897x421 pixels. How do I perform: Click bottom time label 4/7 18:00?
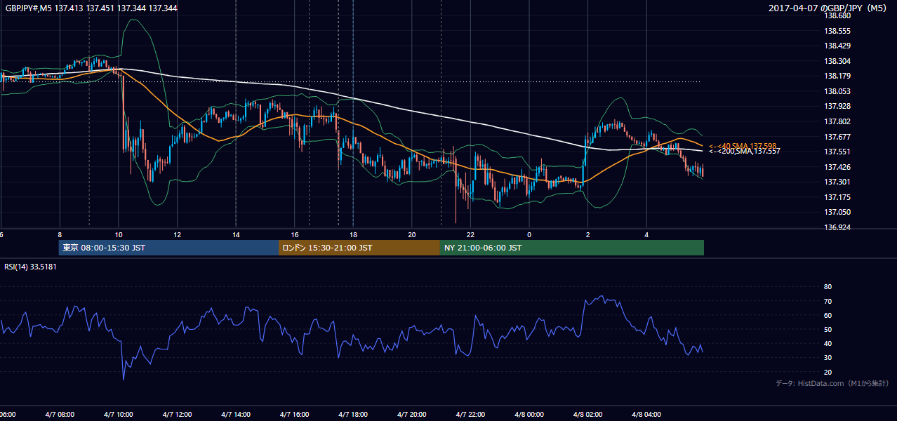tap(353, 415)
